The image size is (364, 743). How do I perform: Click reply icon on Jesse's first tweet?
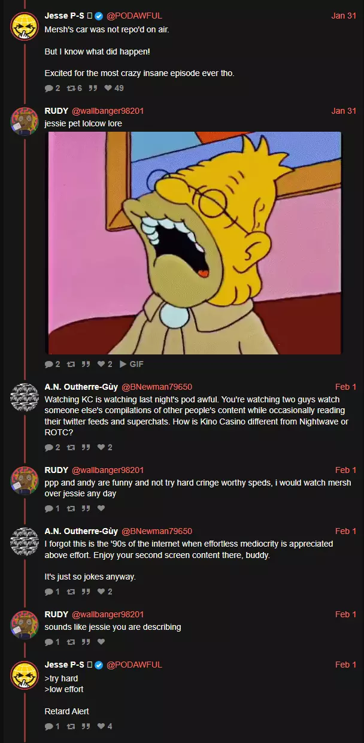pos(49,88)
